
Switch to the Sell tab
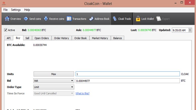pos(27,38)
